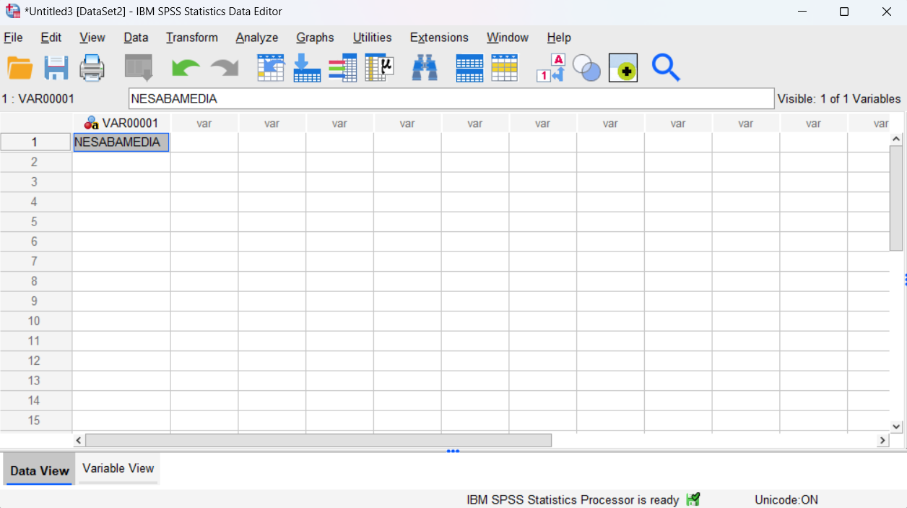The height and width of the screenshot is (508, 907).
Task: Click the Undo toolbar arrow
Action: click(x=186, y=67)
